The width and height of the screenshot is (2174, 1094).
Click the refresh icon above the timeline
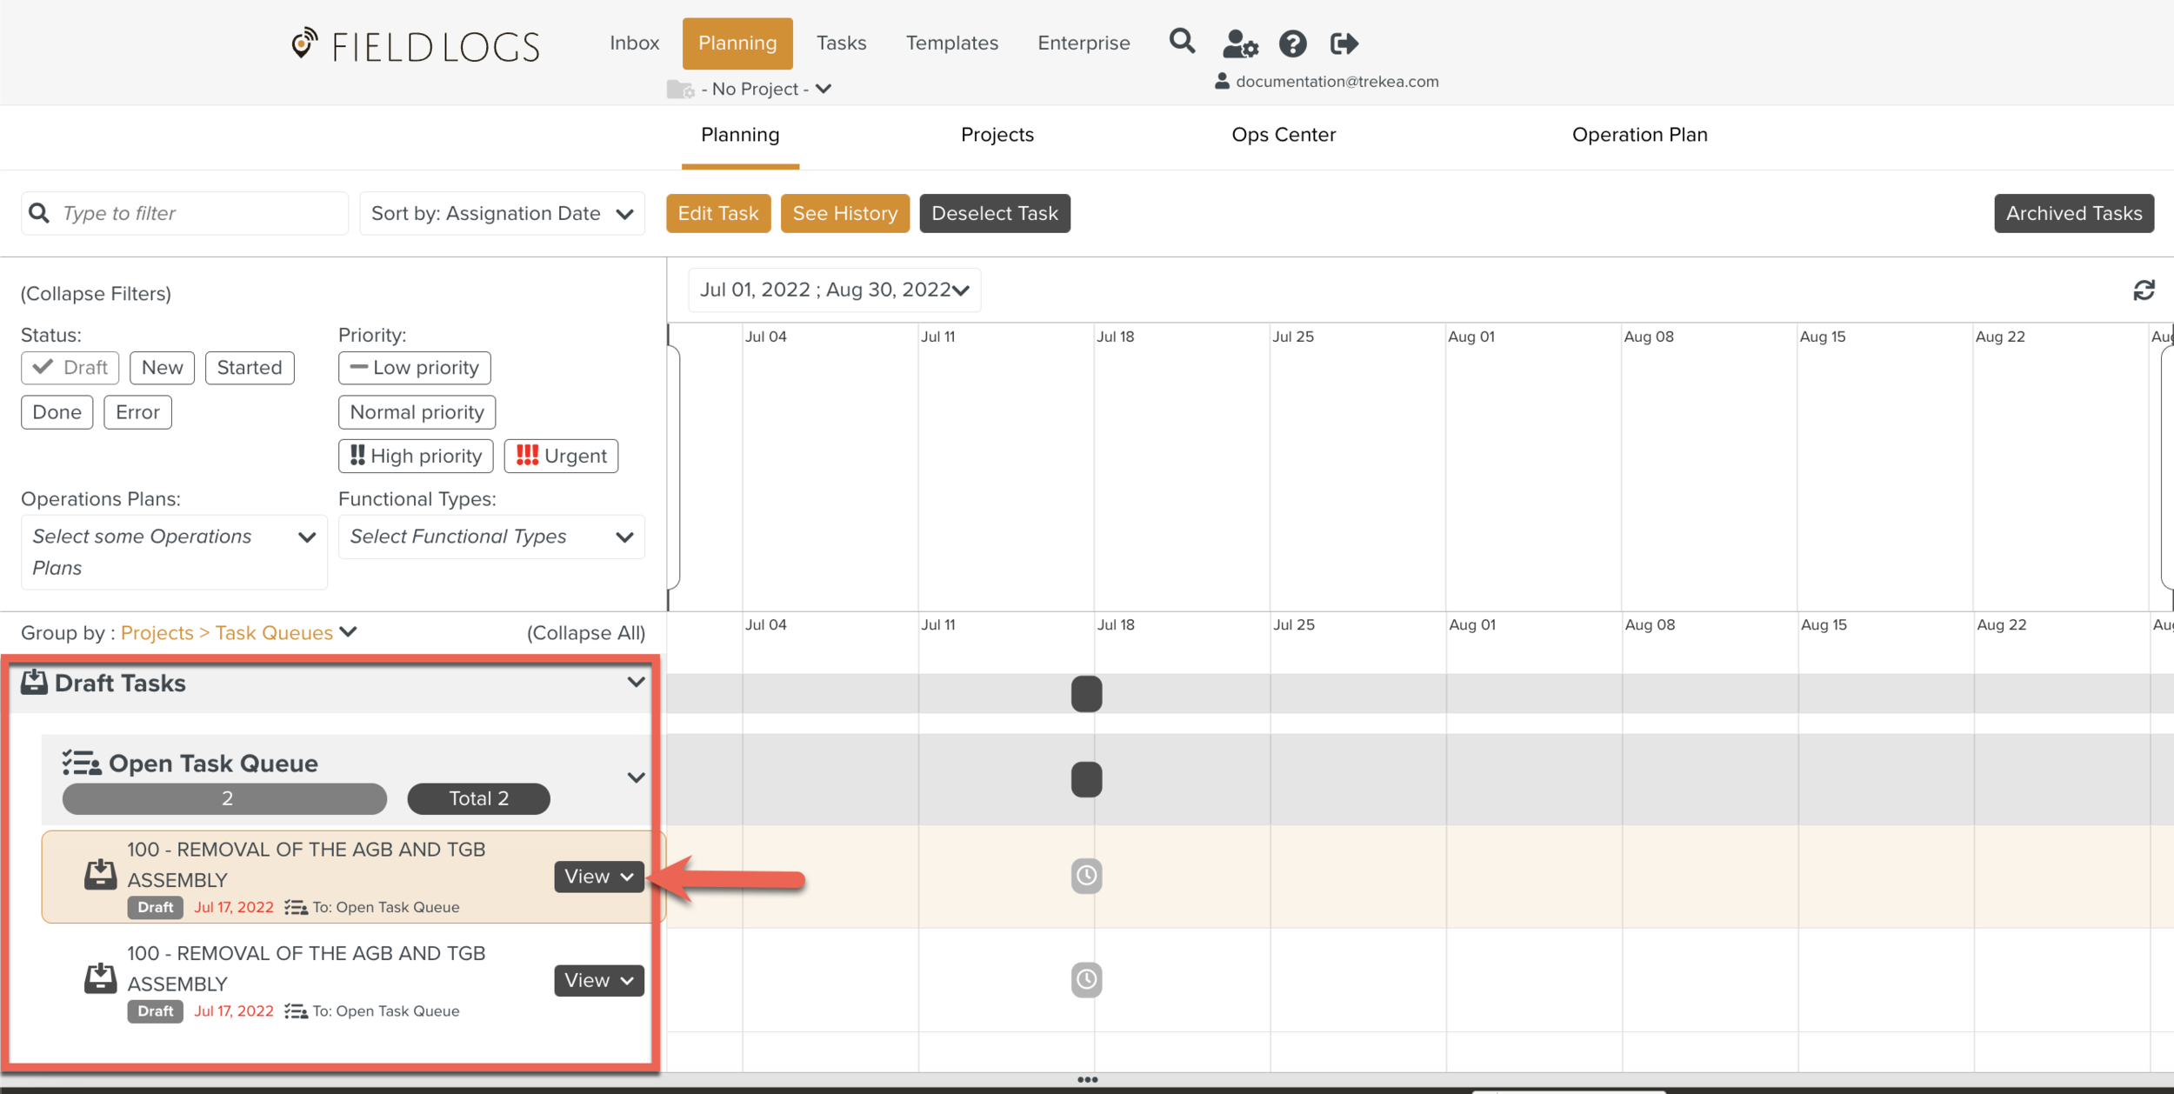pyautogui.click(x=2144, y=290)
